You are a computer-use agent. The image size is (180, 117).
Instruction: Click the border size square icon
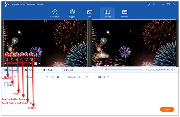click(52, 77)
